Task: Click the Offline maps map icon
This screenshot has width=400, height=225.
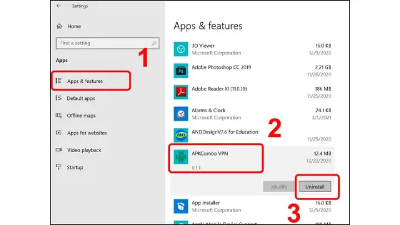Action: tap(59, 116)
